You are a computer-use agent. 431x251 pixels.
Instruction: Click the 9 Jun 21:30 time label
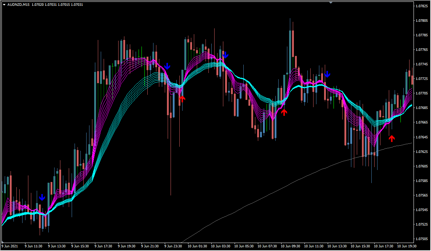(x=150, y=246)
